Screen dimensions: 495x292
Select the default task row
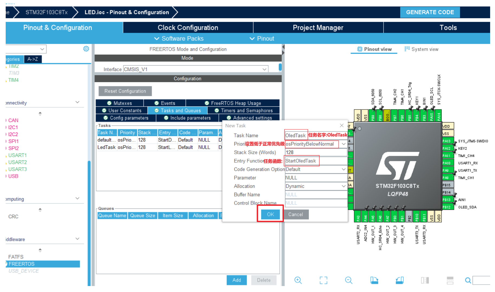tap(159, 140)
